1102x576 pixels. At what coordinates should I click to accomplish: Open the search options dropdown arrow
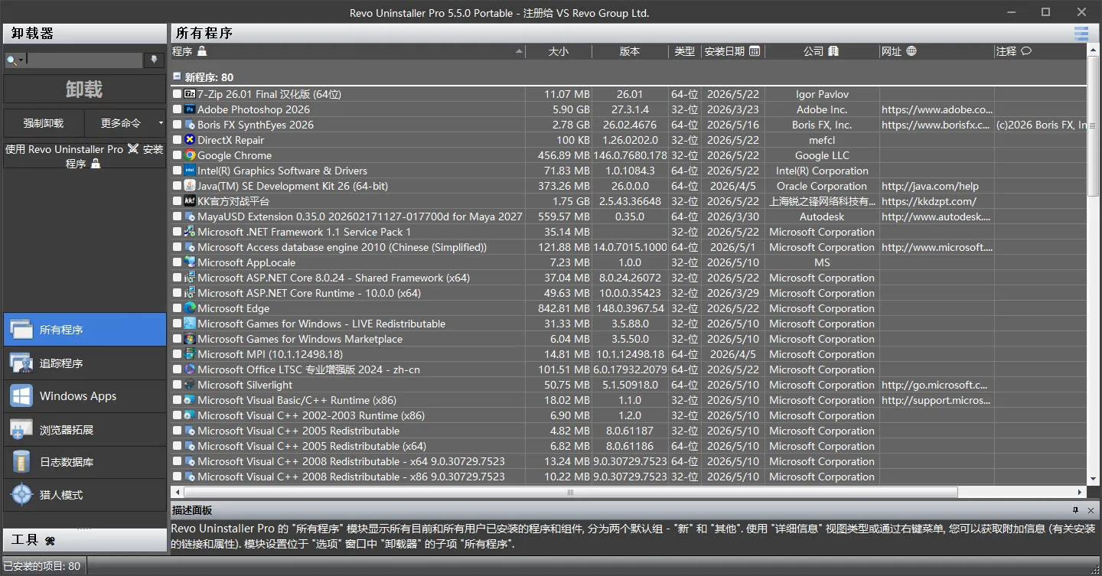click(x=21, y=60)
